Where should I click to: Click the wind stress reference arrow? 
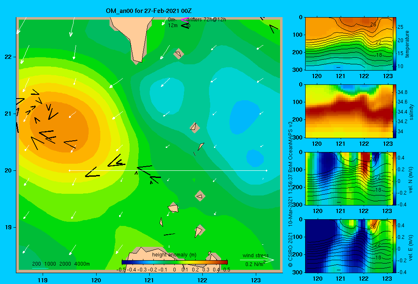point(257,260)
